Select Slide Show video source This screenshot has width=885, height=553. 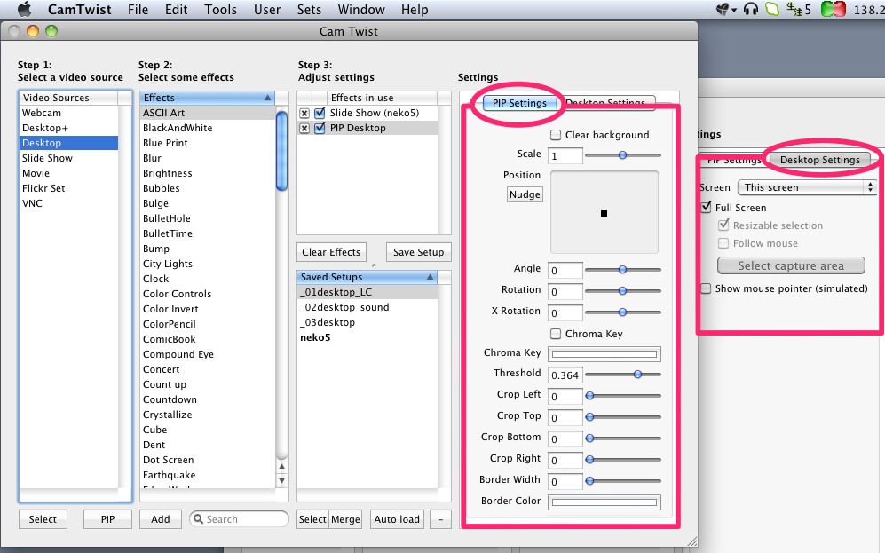point(69,158)
